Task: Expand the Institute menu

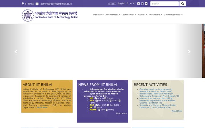Action: (x=98, y=15)
